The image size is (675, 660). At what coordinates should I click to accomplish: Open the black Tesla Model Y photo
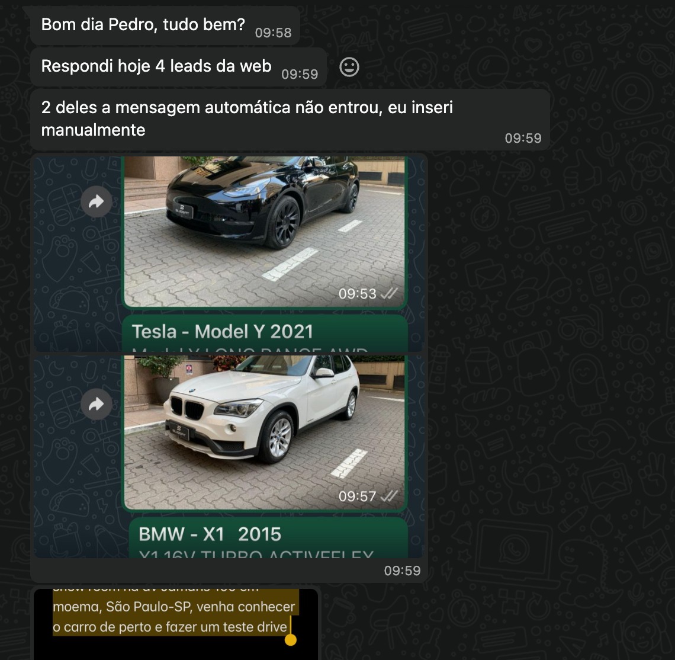[264, 231]
